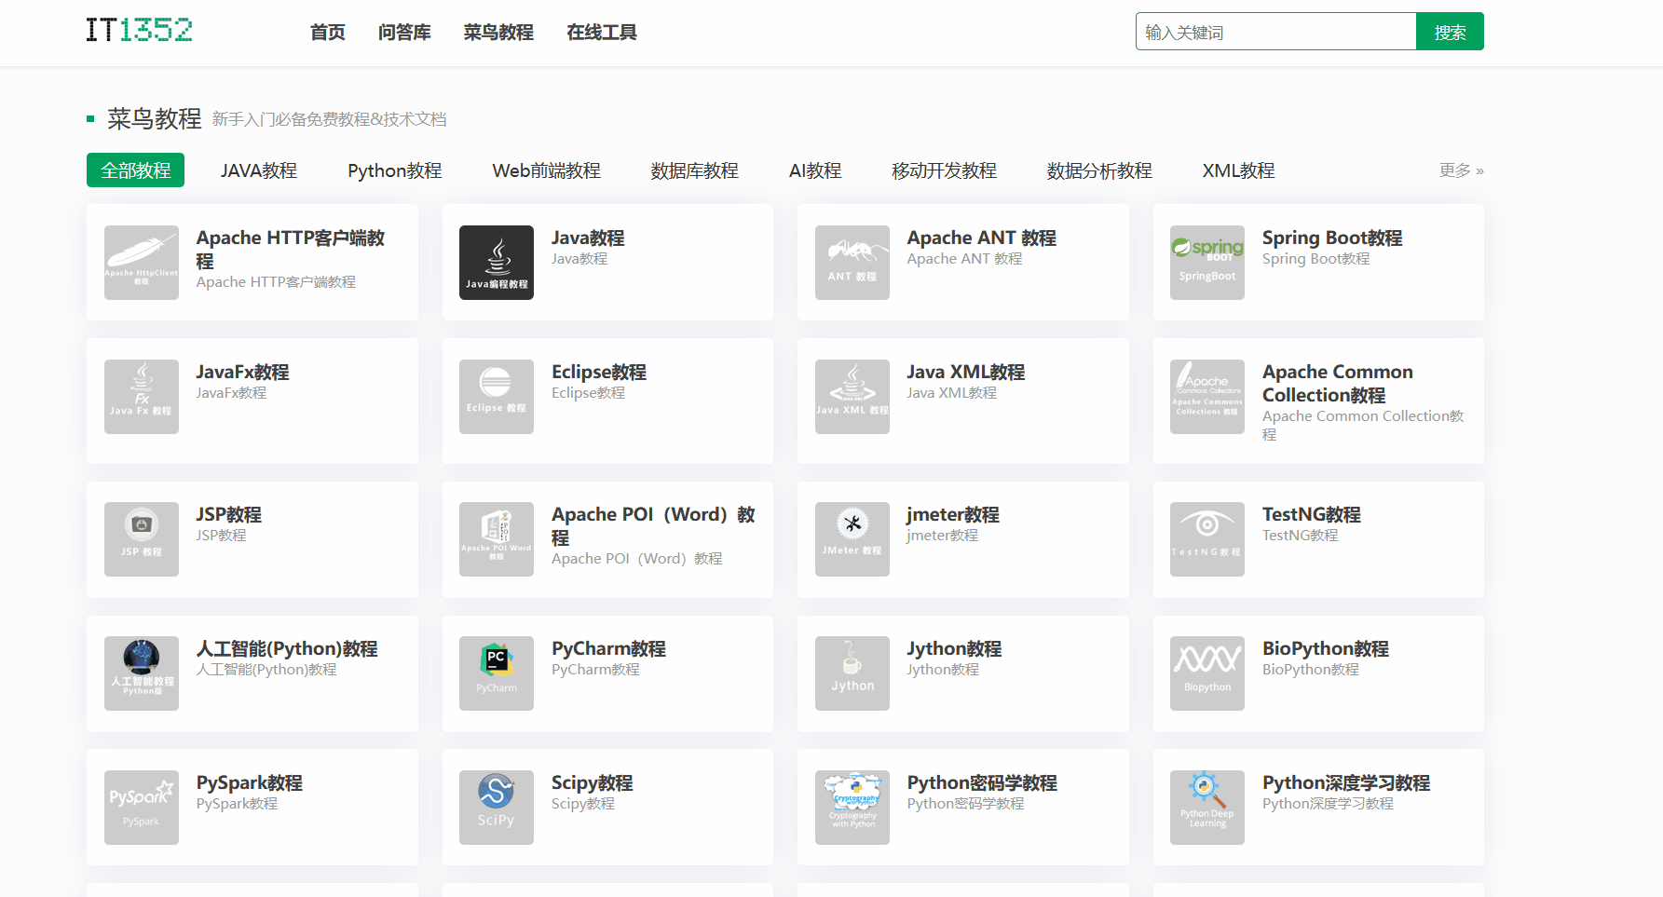Viewport: 1663px width, 897px height.
Task: Open the JMeter tutorial icon
Action: 852,539
